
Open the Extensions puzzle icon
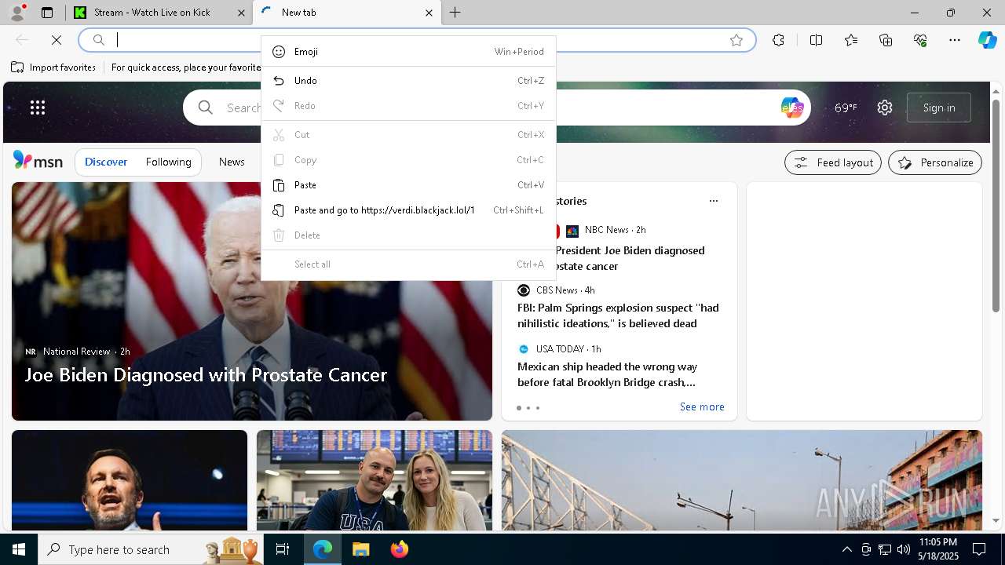tap(778, 40)
